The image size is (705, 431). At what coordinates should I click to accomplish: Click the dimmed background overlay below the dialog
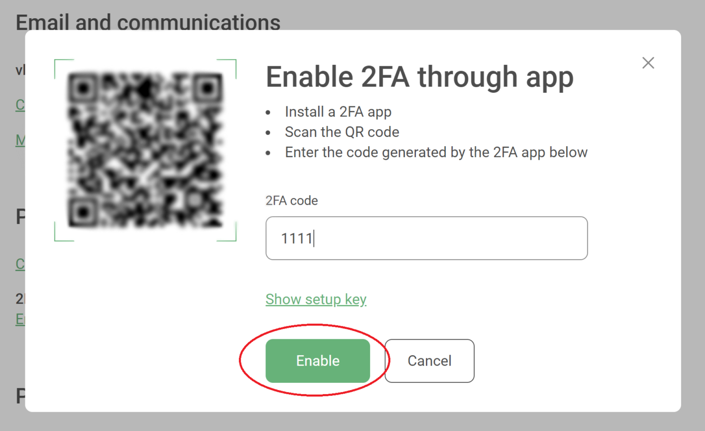[x=353, y=422]
